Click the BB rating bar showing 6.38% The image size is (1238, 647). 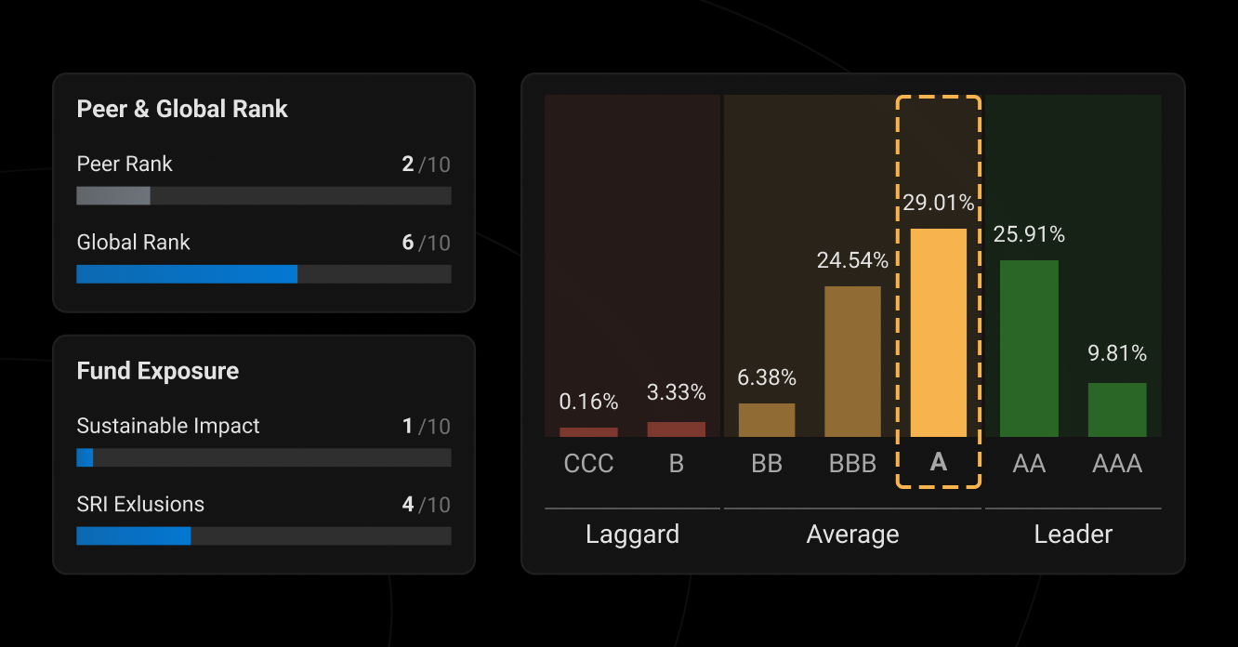766,418
